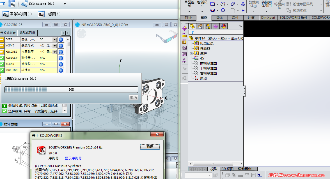Open the DisplayManager color ball icon
This screenshot has width=330, height=179.
(223, 26)
